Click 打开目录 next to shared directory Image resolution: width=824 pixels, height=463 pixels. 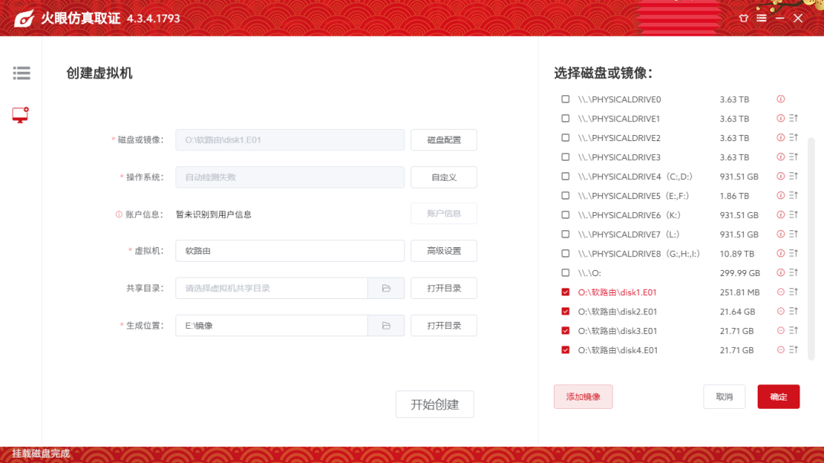(x=444, y=288)
